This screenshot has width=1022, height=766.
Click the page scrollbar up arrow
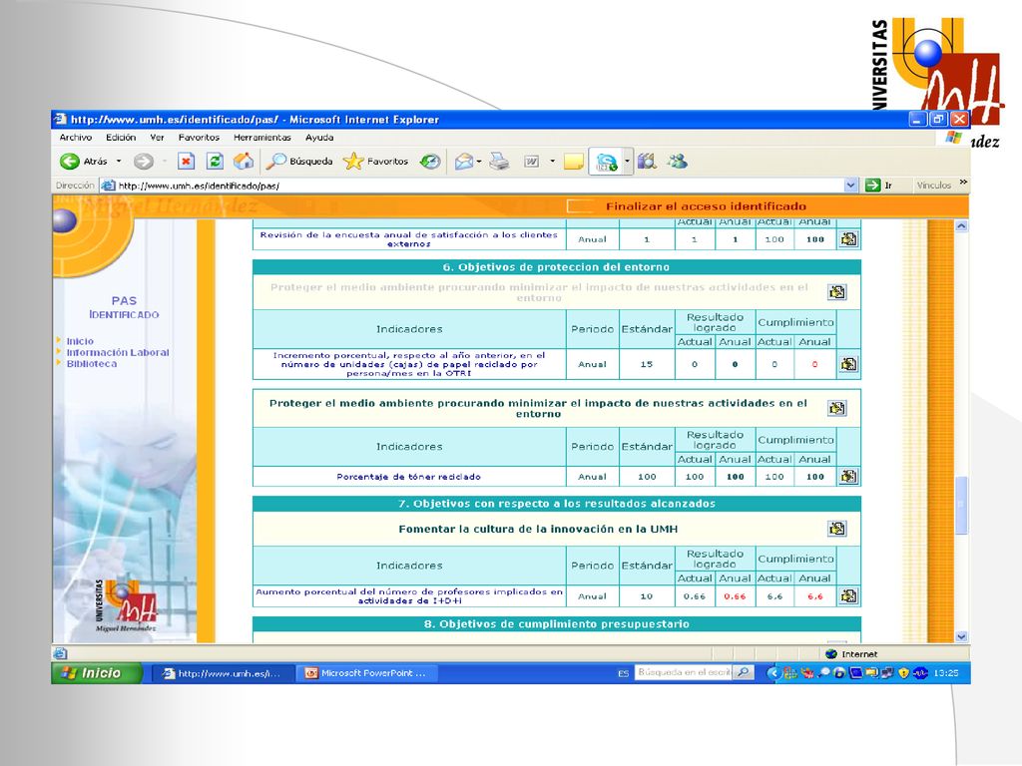(x=961, y=226)
